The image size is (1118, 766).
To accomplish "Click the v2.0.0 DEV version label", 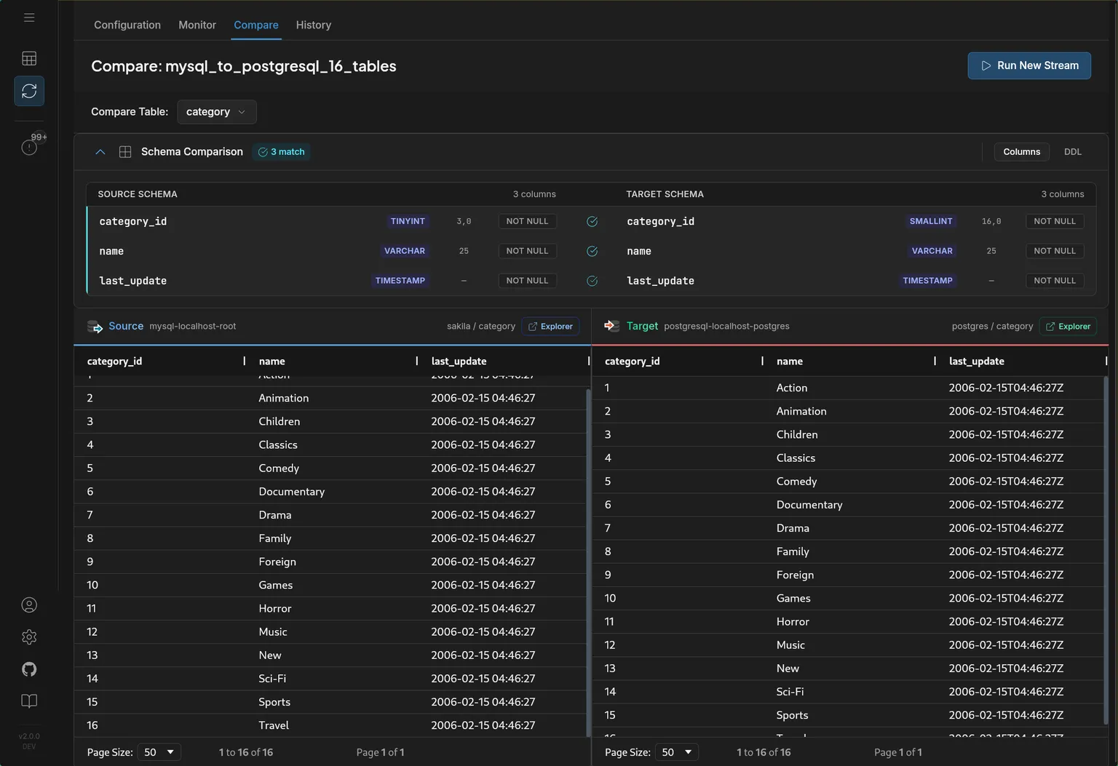I will pos(29,741).
